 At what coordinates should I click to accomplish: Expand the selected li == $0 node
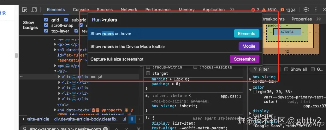[x=59, y=77]
